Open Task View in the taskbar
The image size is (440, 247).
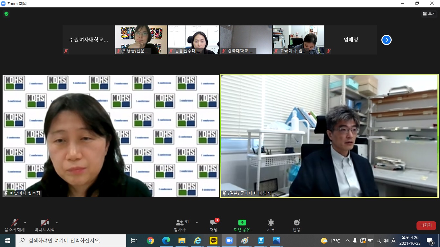click(134, 241)
